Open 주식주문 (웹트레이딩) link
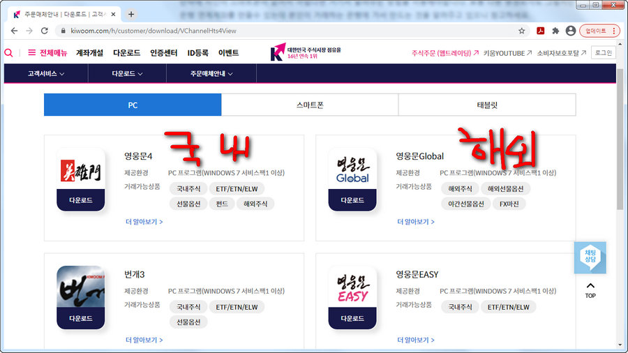Image resolution: width=628 pixels, height=353 pixels. click(x=445, y=53)
